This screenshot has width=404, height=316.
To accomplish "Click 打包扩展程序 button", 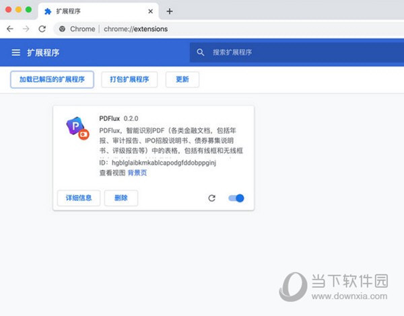I will click(x=129, y=79).
